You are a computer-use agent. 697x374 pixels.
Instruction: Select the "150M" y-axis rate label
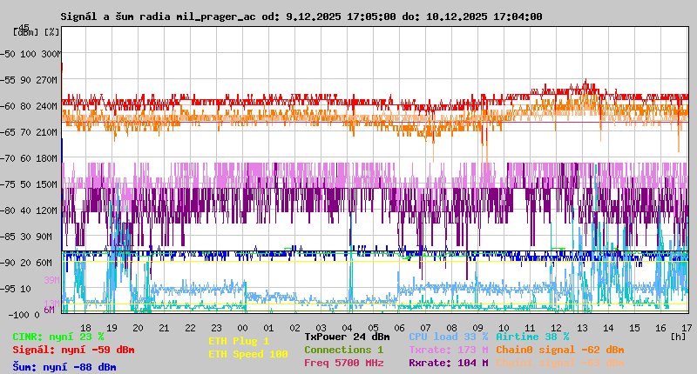49,184
